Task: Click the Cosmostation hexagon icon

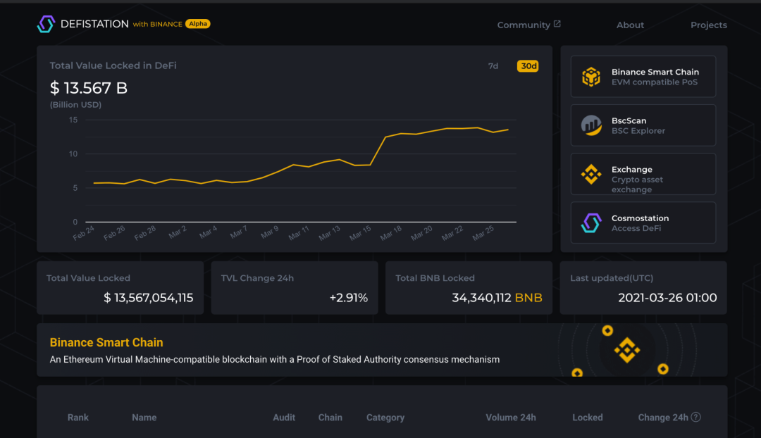Action: [590, 223]
